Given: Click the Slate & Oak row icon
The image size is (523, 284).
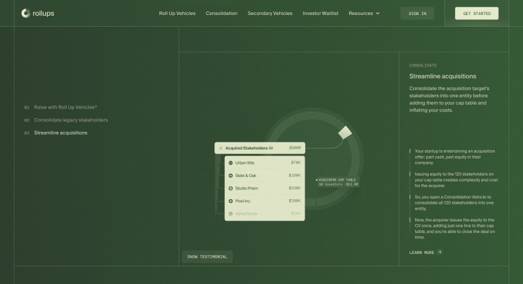Looking at the screenshot, I should [x=231, y=176].
